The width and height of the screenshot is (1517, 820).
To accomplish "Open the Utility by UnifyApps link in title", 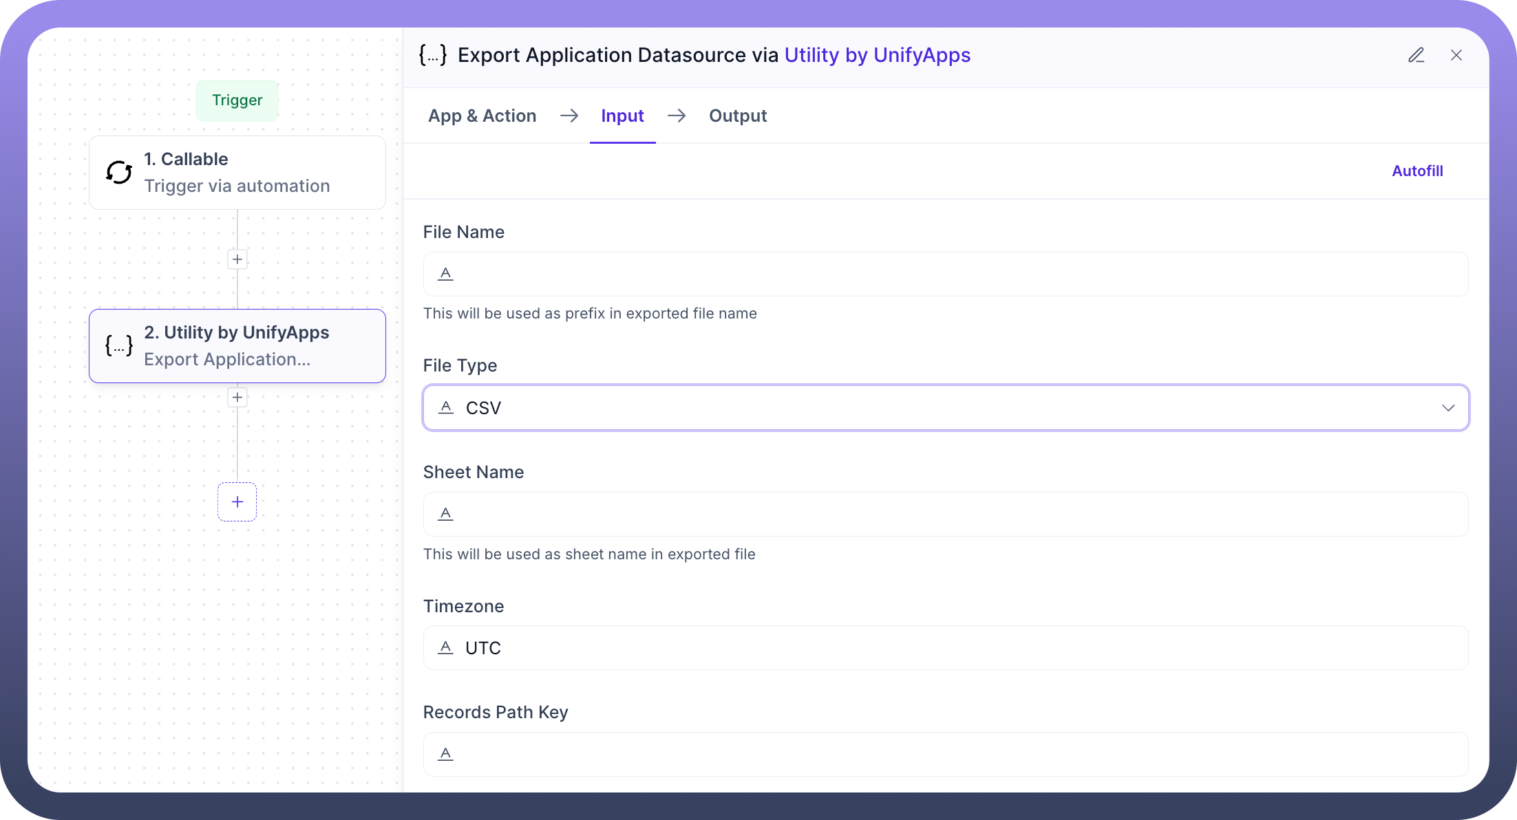I will pos(877,55).
